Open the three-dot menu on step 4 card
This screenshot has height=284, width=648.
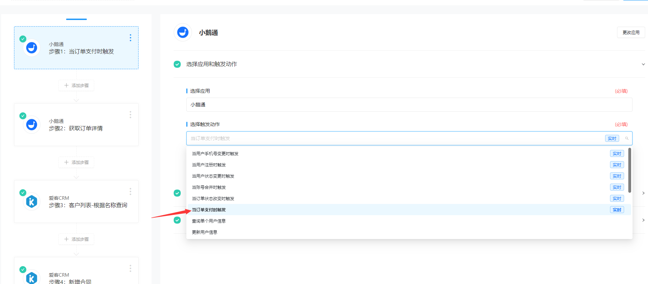[130, 269]
